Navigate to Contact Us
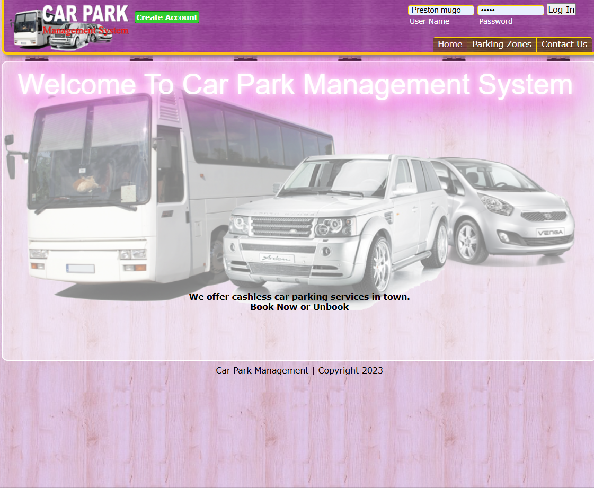The image size is (594, 488). tap(564, 45)
